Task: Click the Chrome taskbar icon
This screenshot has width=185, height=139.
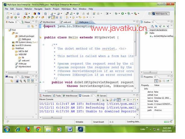Action: [38, 129]
